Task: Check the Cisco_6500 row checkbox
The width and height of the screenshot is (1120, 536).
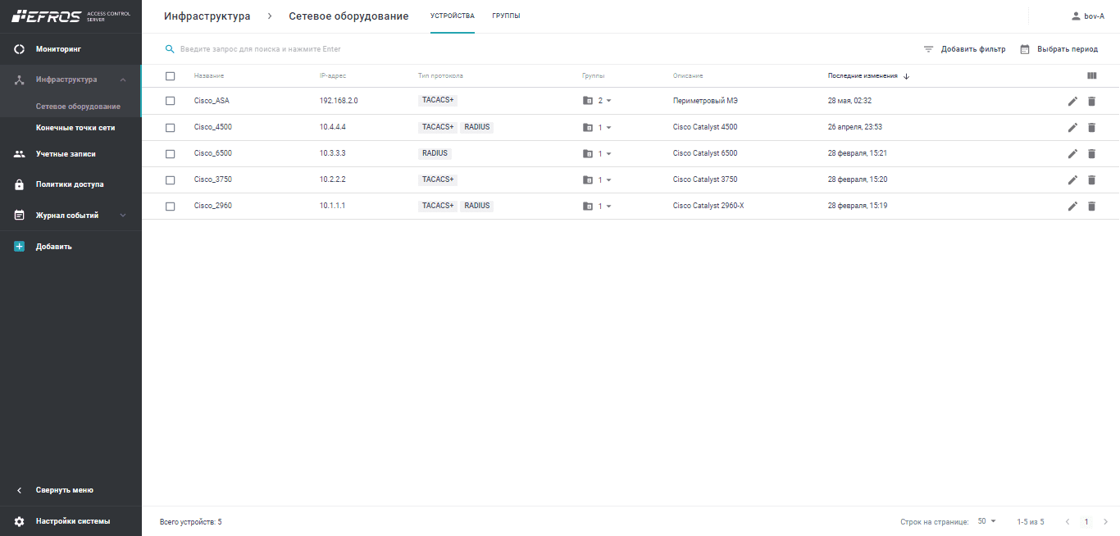Action: [x=171, y=153]
